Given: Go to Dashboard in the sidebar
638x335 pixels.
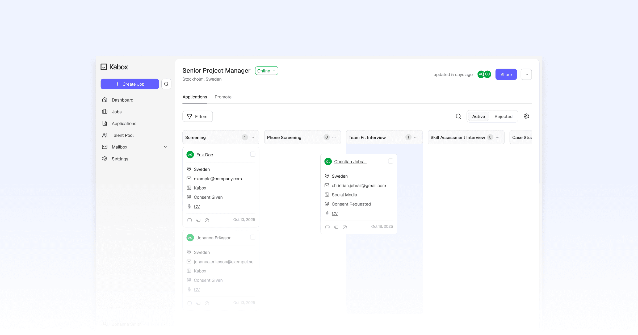Looking at the screenshot, I should pos(122,100).
